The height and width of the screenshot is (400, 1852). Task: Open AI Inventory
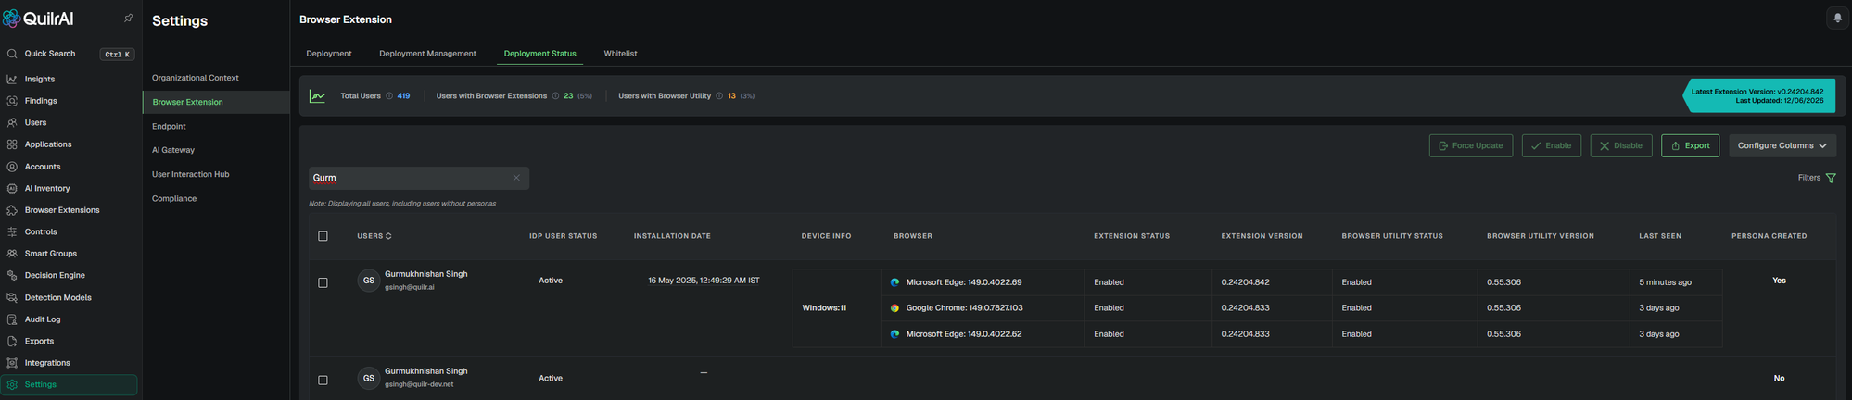(x=47, y=189)
